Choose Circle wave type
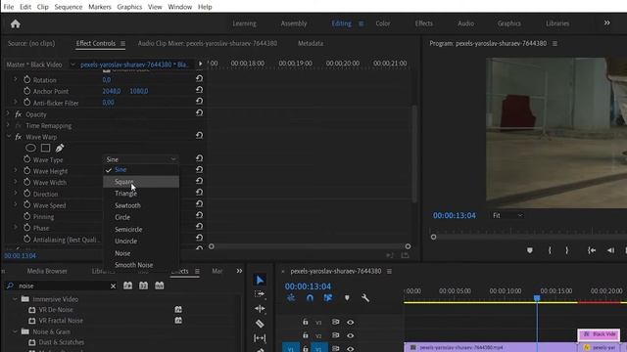This screenshot has height=352, width=627. coord(141,217)
